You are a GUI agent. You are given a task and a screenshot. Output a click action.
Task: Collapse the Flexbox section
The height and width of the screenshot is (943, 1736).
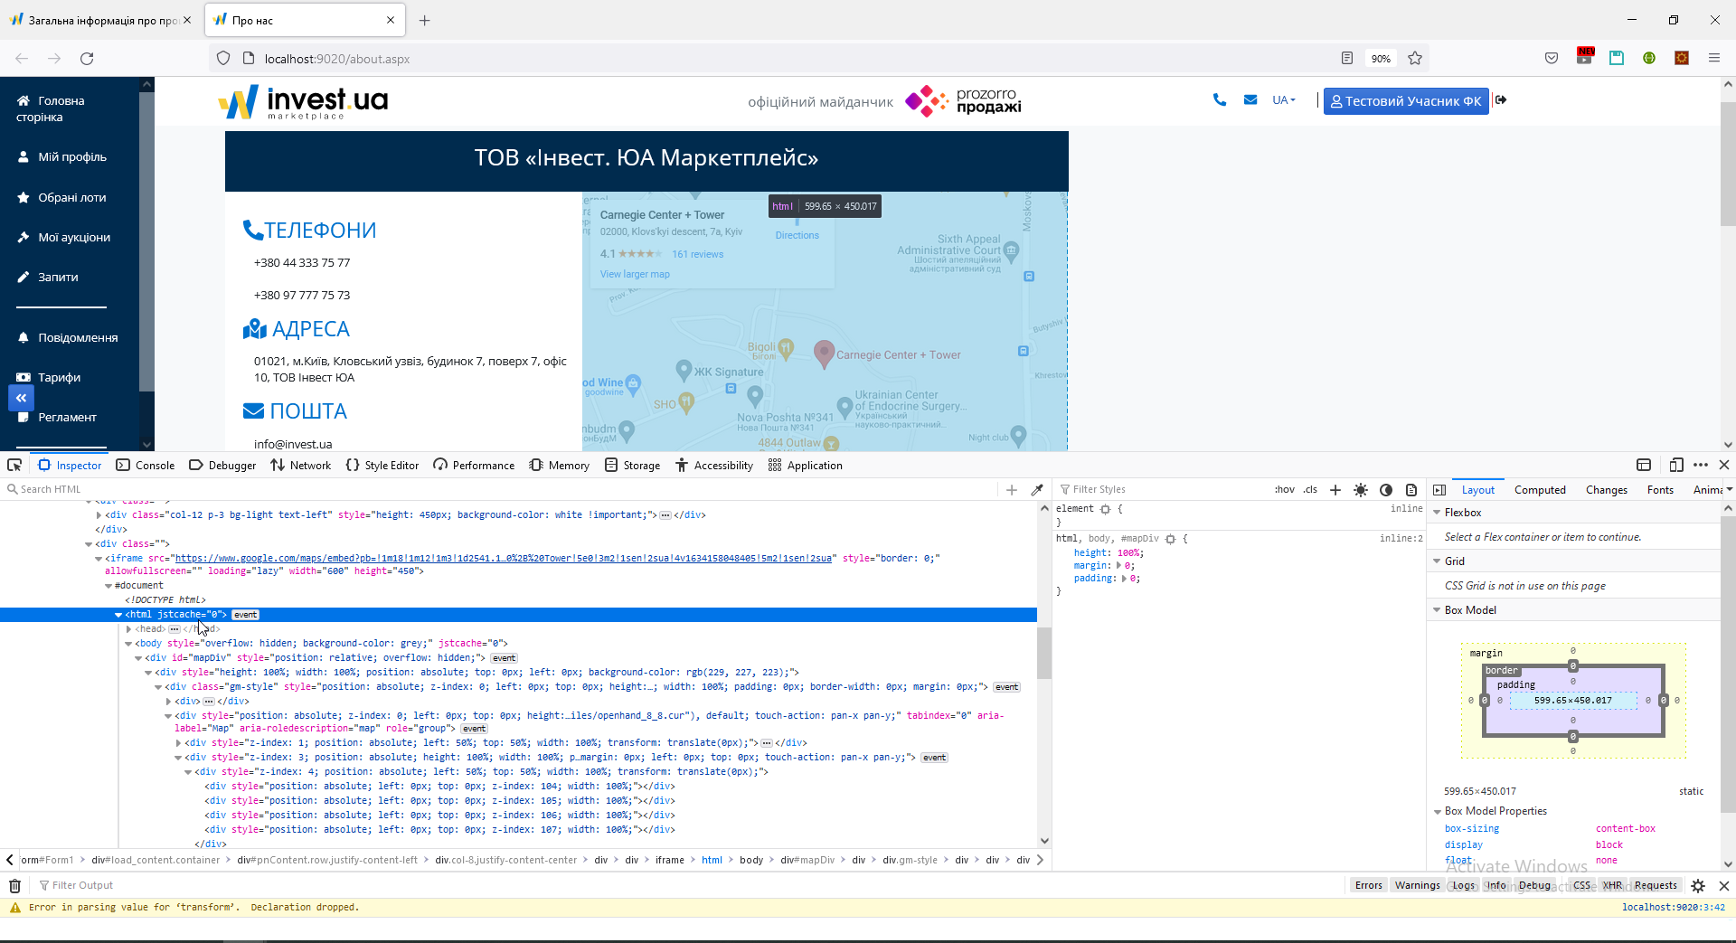(x=1437, y=513)
